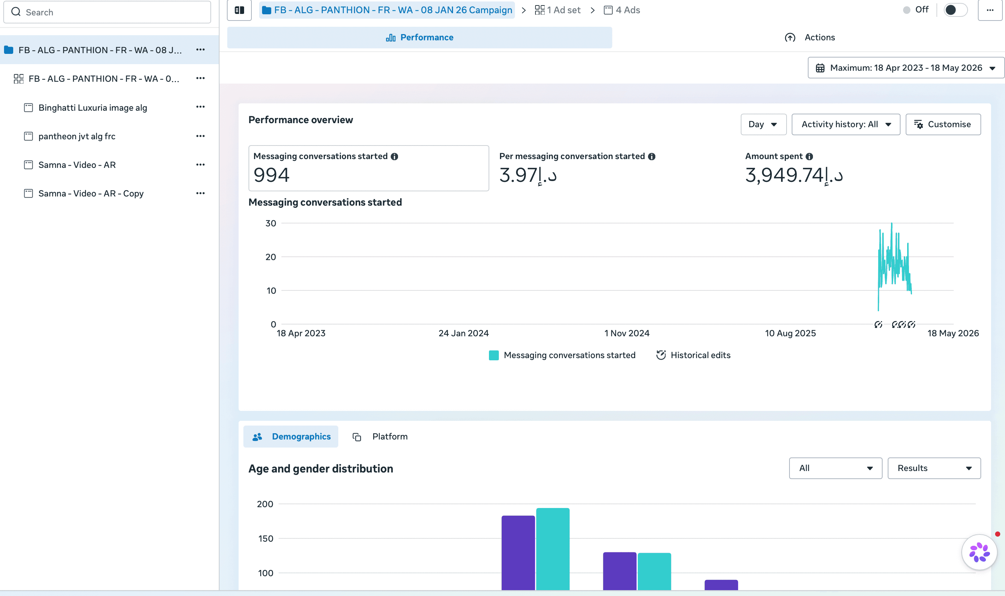Open the Day time breakdown dropdown
Image resolution: width=1005 pixels, height=596 pixels.
pyautogui.click(x=763, y=125)
